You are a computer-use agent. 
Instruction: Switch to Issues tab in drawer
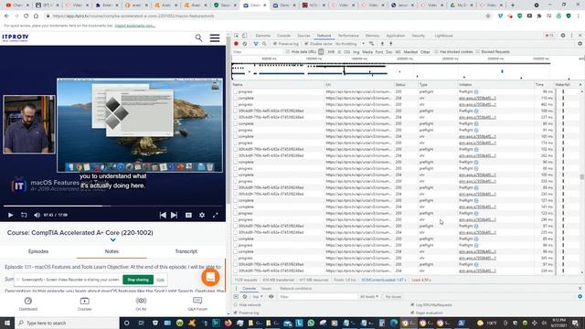[x=266, y=289]
